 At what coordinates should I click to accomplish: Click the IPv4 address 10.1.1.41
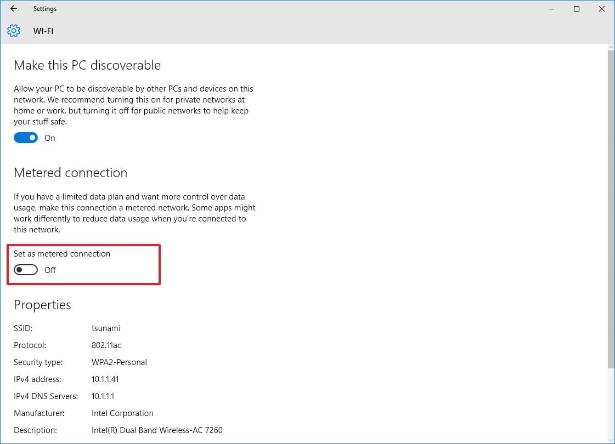(x=105, y=379)
